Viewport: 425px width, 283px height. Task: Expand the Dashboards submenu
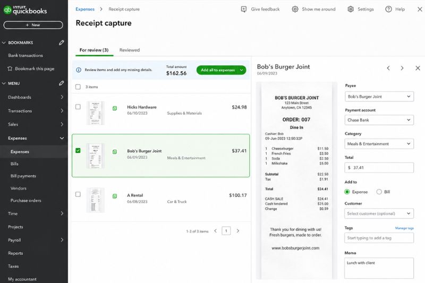point(62,97)
